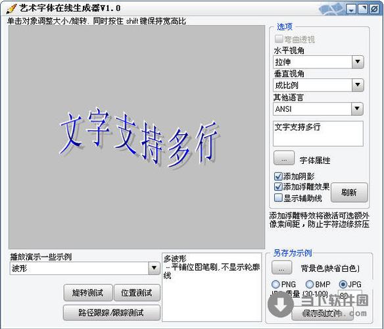Click the 单击对象调整大小 instruction text
The image size is (384, 329).
point(96,21)
